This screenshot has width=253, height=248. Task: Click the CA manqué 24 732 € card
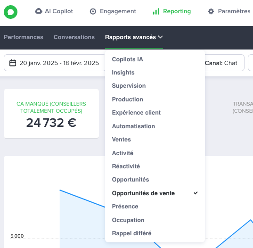(51, 114)
